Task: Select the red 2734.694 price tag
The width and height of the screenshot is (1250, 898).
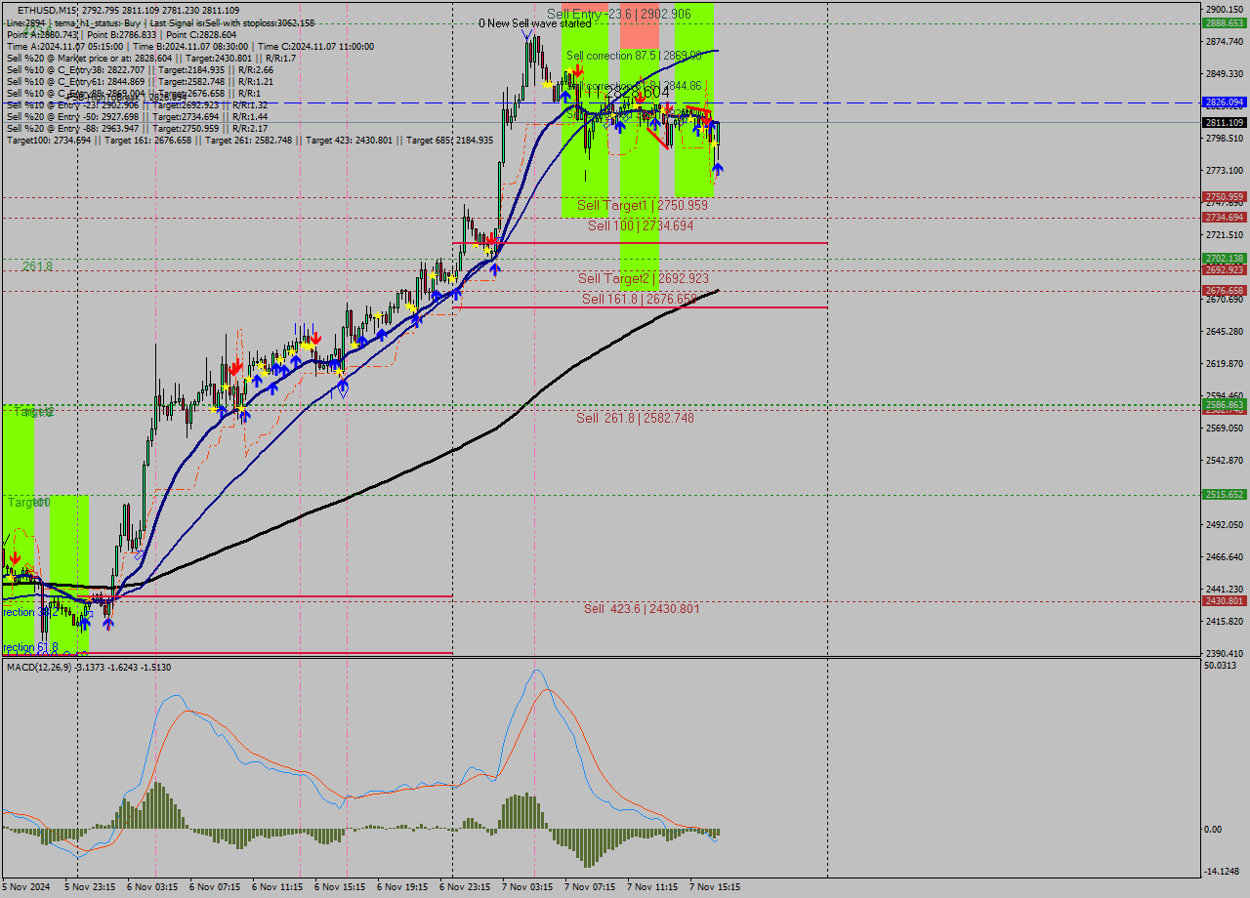Action: (x=1225, y=218)
